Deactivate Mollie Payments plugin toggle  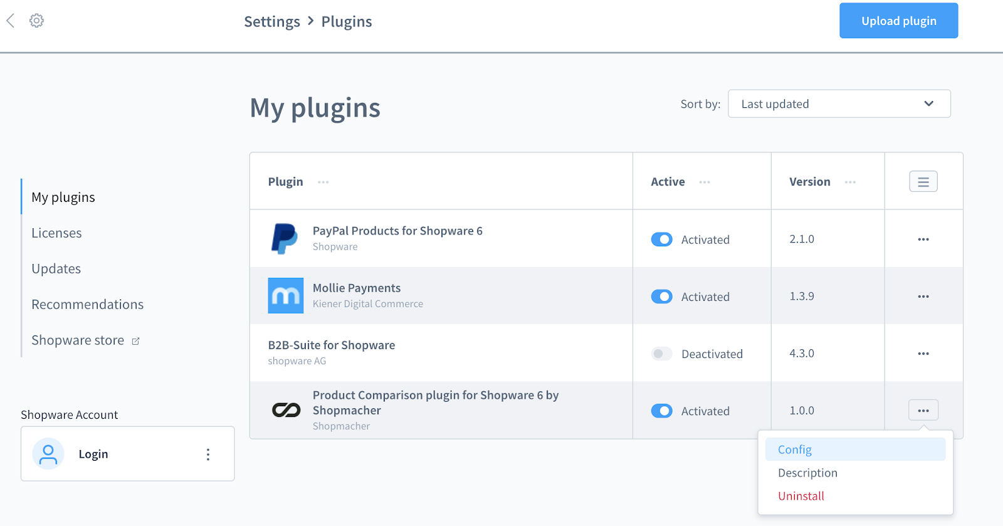(661, 297)
